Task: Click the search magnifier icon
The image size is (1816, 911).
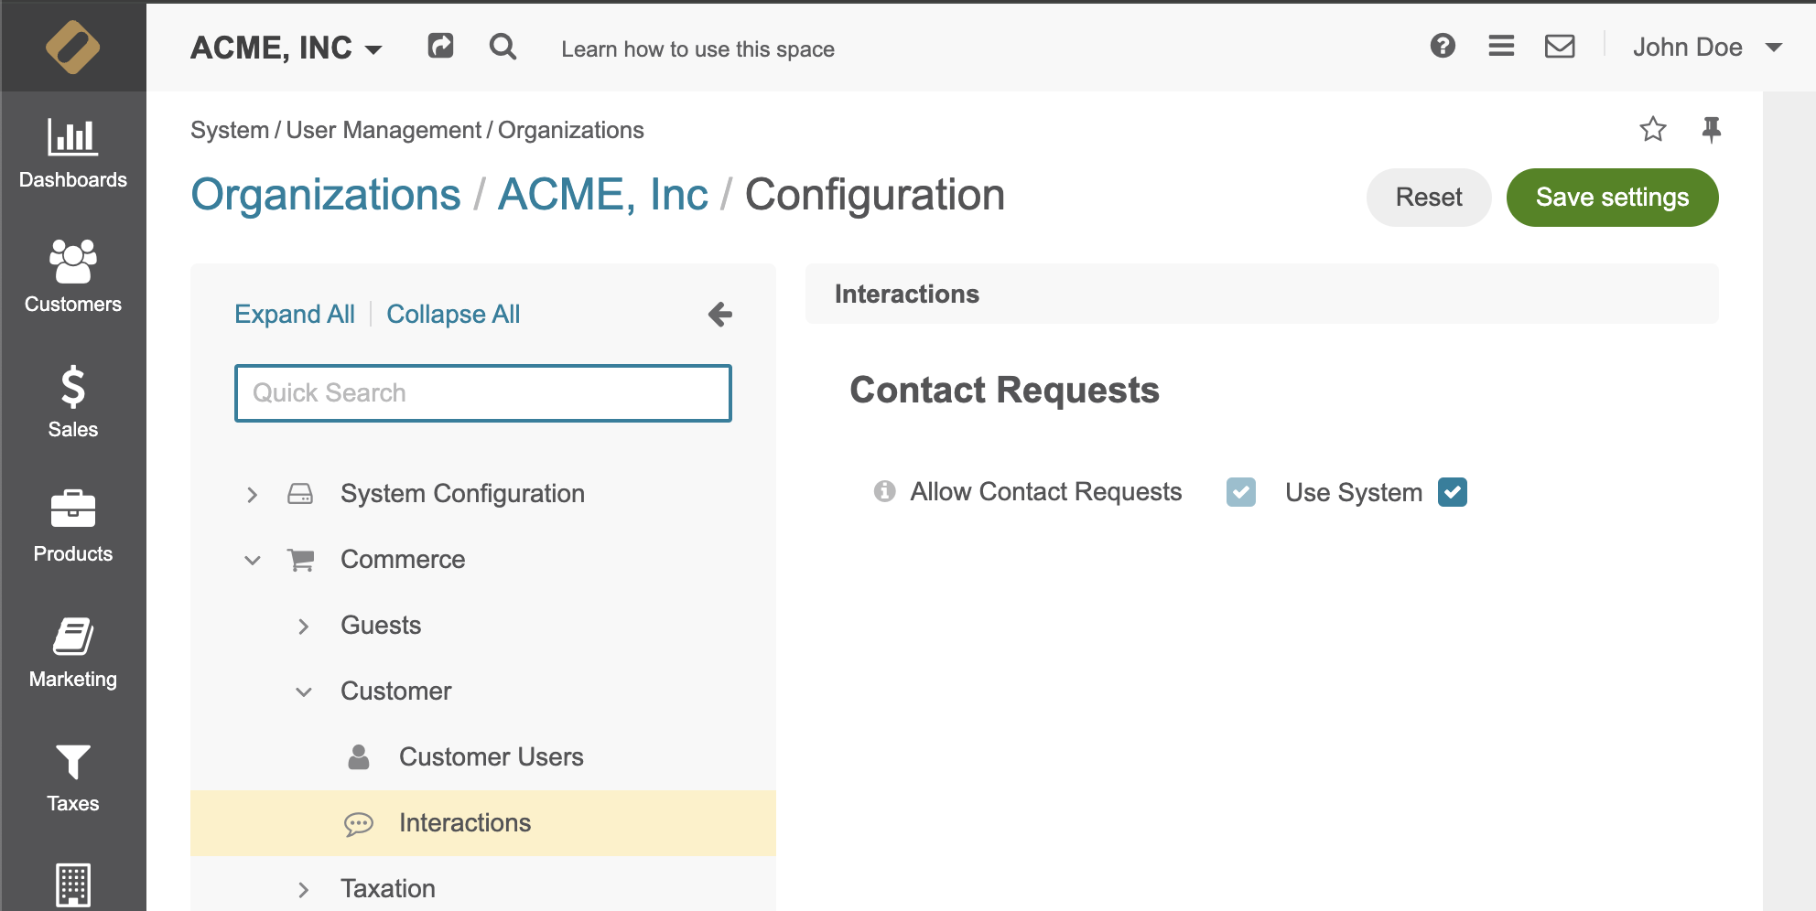Action: (503, 47)
